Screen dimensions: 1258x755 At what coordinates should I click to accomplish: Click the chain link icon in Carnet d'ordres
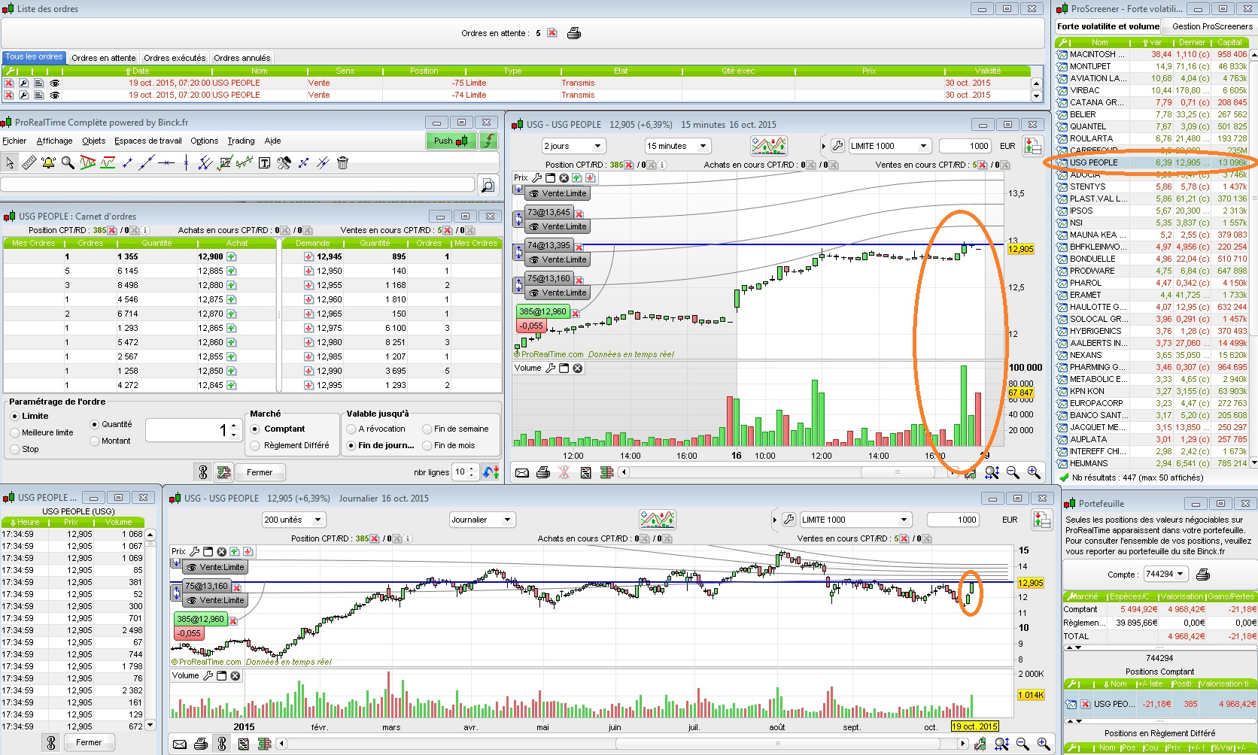tap(202, 472)
